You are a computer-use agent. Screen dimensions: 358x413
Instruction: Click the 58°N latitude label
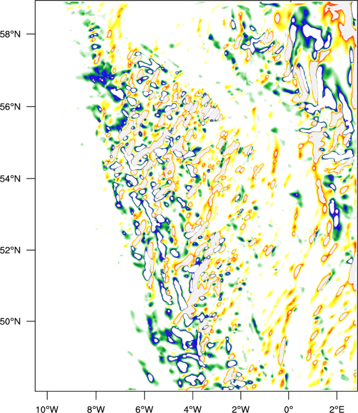[10, 34]
